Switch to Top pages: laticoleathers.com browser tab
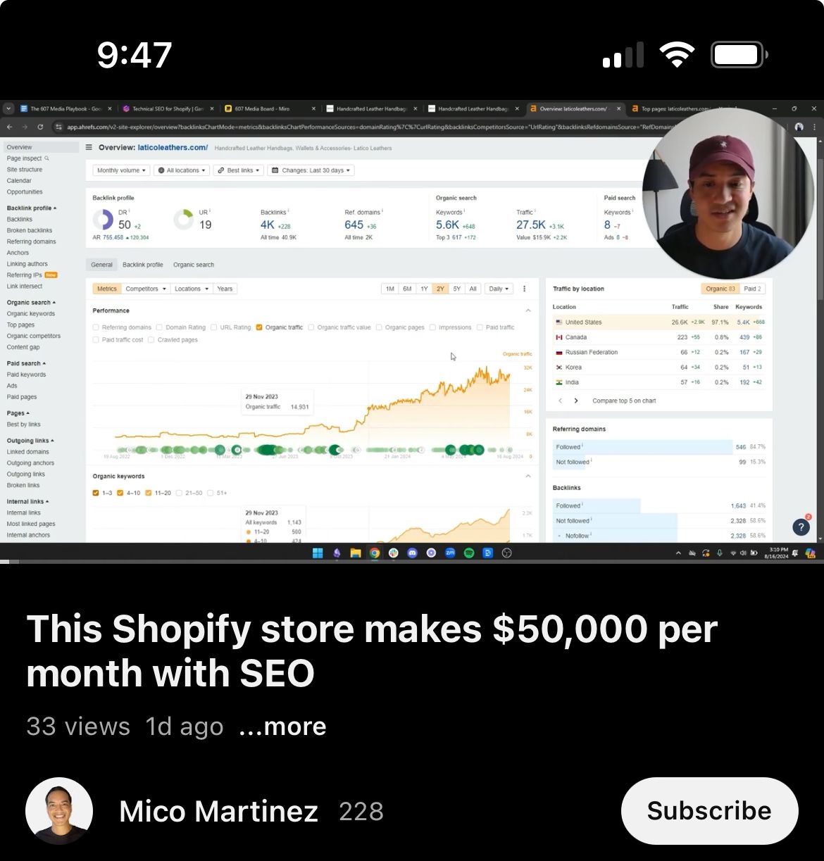Screen dimensions: 824x861 click(x=676, y=109)
